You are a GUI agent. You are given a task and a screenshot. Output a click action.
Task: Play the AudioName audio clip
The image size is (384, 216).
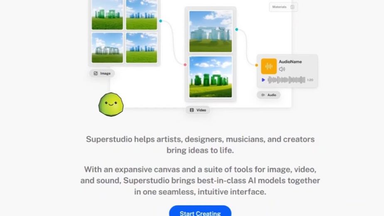263,80
